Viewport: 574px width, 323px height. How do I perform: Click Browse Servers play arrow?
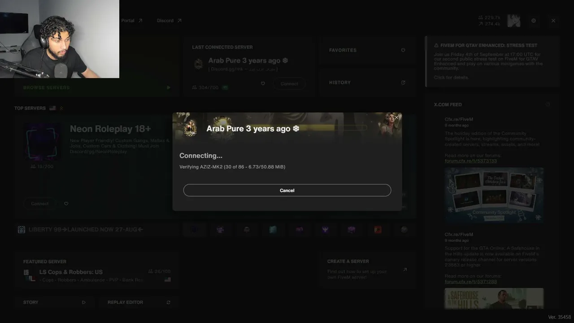click(x=169, y=87)
